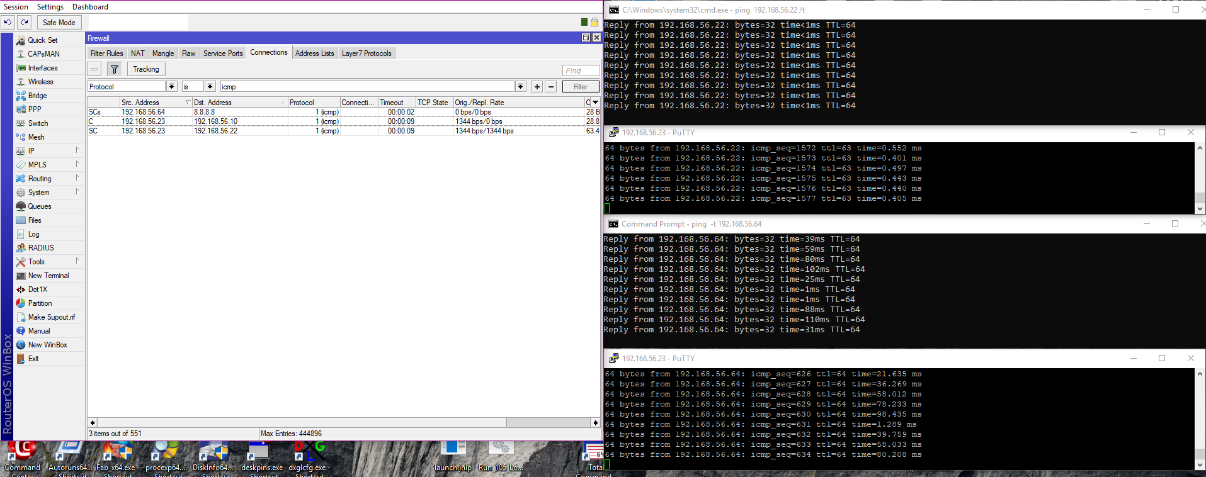This screenshot has height=477, width=1206.
Task: Switch to Raw tab
Action: 189,53
